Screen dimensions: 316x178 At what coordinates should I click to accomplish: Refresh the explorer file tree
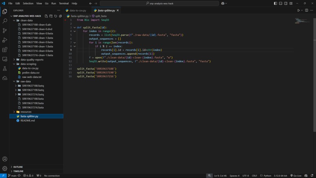(56, 16)
